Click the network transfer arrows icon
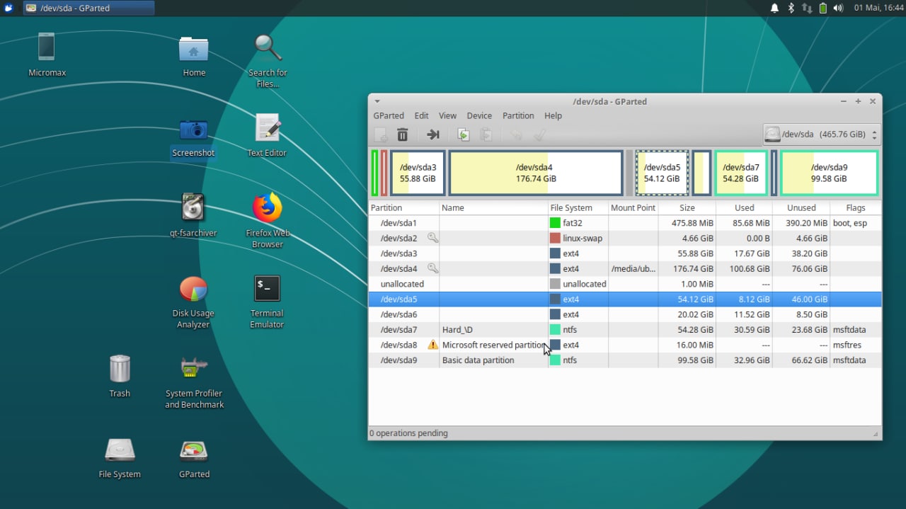The height and width of the screenshot is (509, 906). tap(807, 8)
